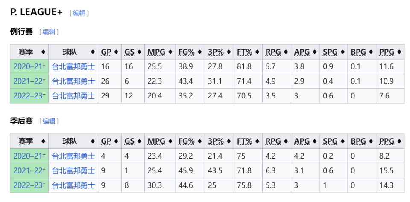Open 编辑 link for 季后赛 section
The width and height of the screenshot is (410, 202).
click(x=49, y=121)
